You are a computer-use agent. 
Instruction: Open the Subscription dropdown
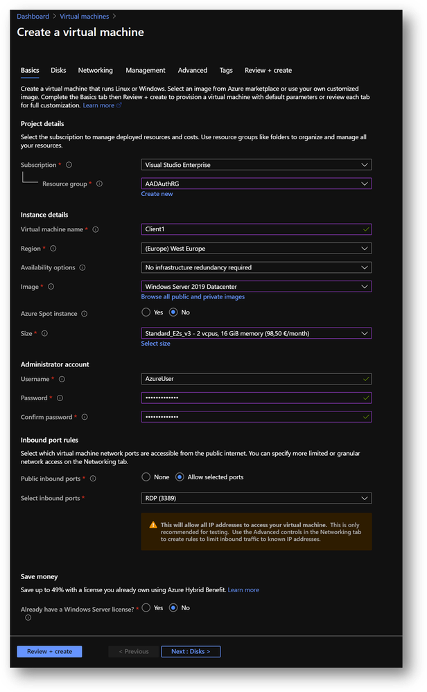click(x=256, y=165)
